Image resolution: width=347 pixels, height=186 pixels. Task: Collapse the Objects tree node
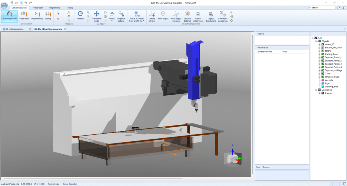[316, 41]
